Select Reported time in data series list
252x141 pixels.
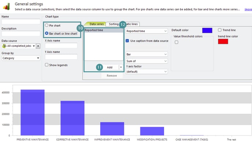pos(104,30)
